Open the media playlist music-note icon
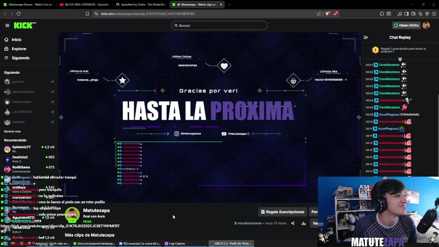Viewport: 439px width, 247px height. pyautogui.click(x=400, y=14)
